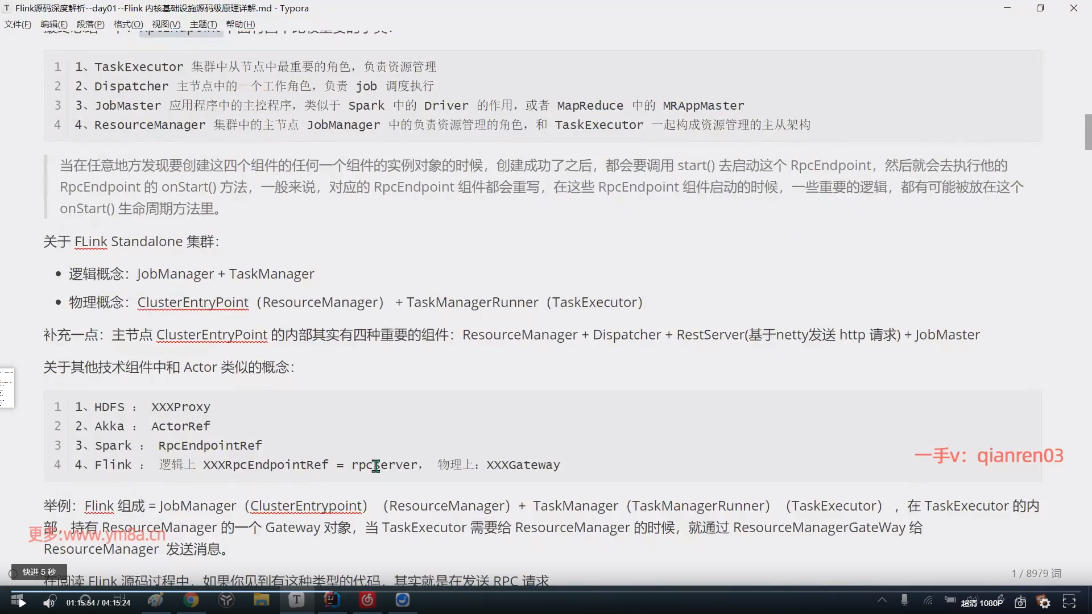Open the 格式(O) menu

click(x=128, y=24)
